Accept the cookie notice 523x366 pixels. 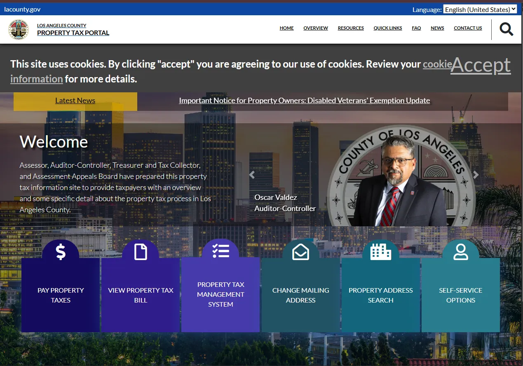click(481, 66)
